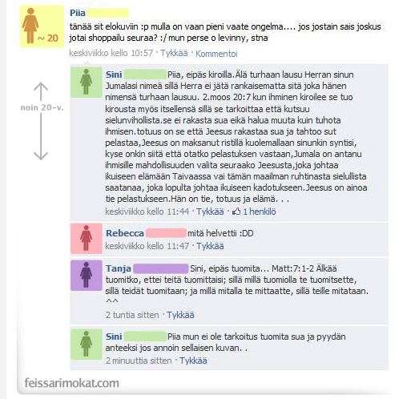Click Piia's orange avatar icon

(42, 26)
